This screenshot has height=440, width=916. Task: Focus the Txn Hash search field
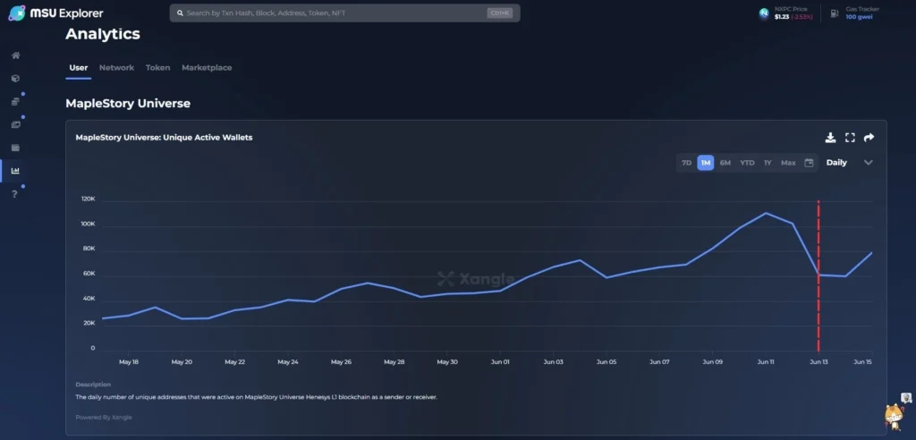click(344, 13)
